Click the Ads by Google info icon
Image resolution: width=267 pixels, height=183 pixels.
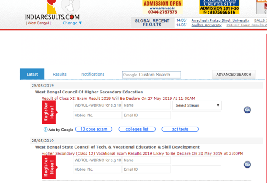coord(46,130)
